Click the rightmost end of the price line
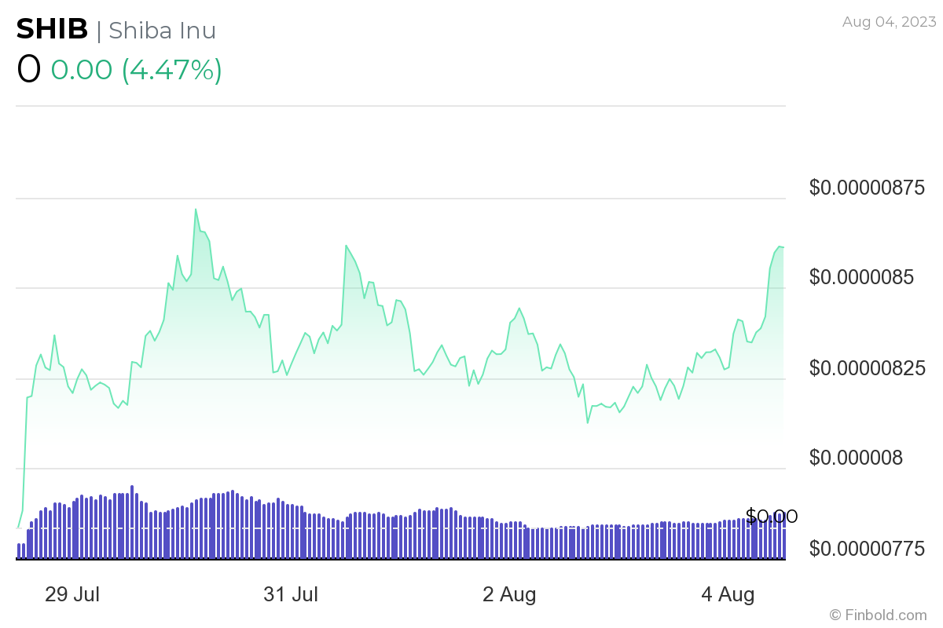943x628 pixels. (783, 247)
